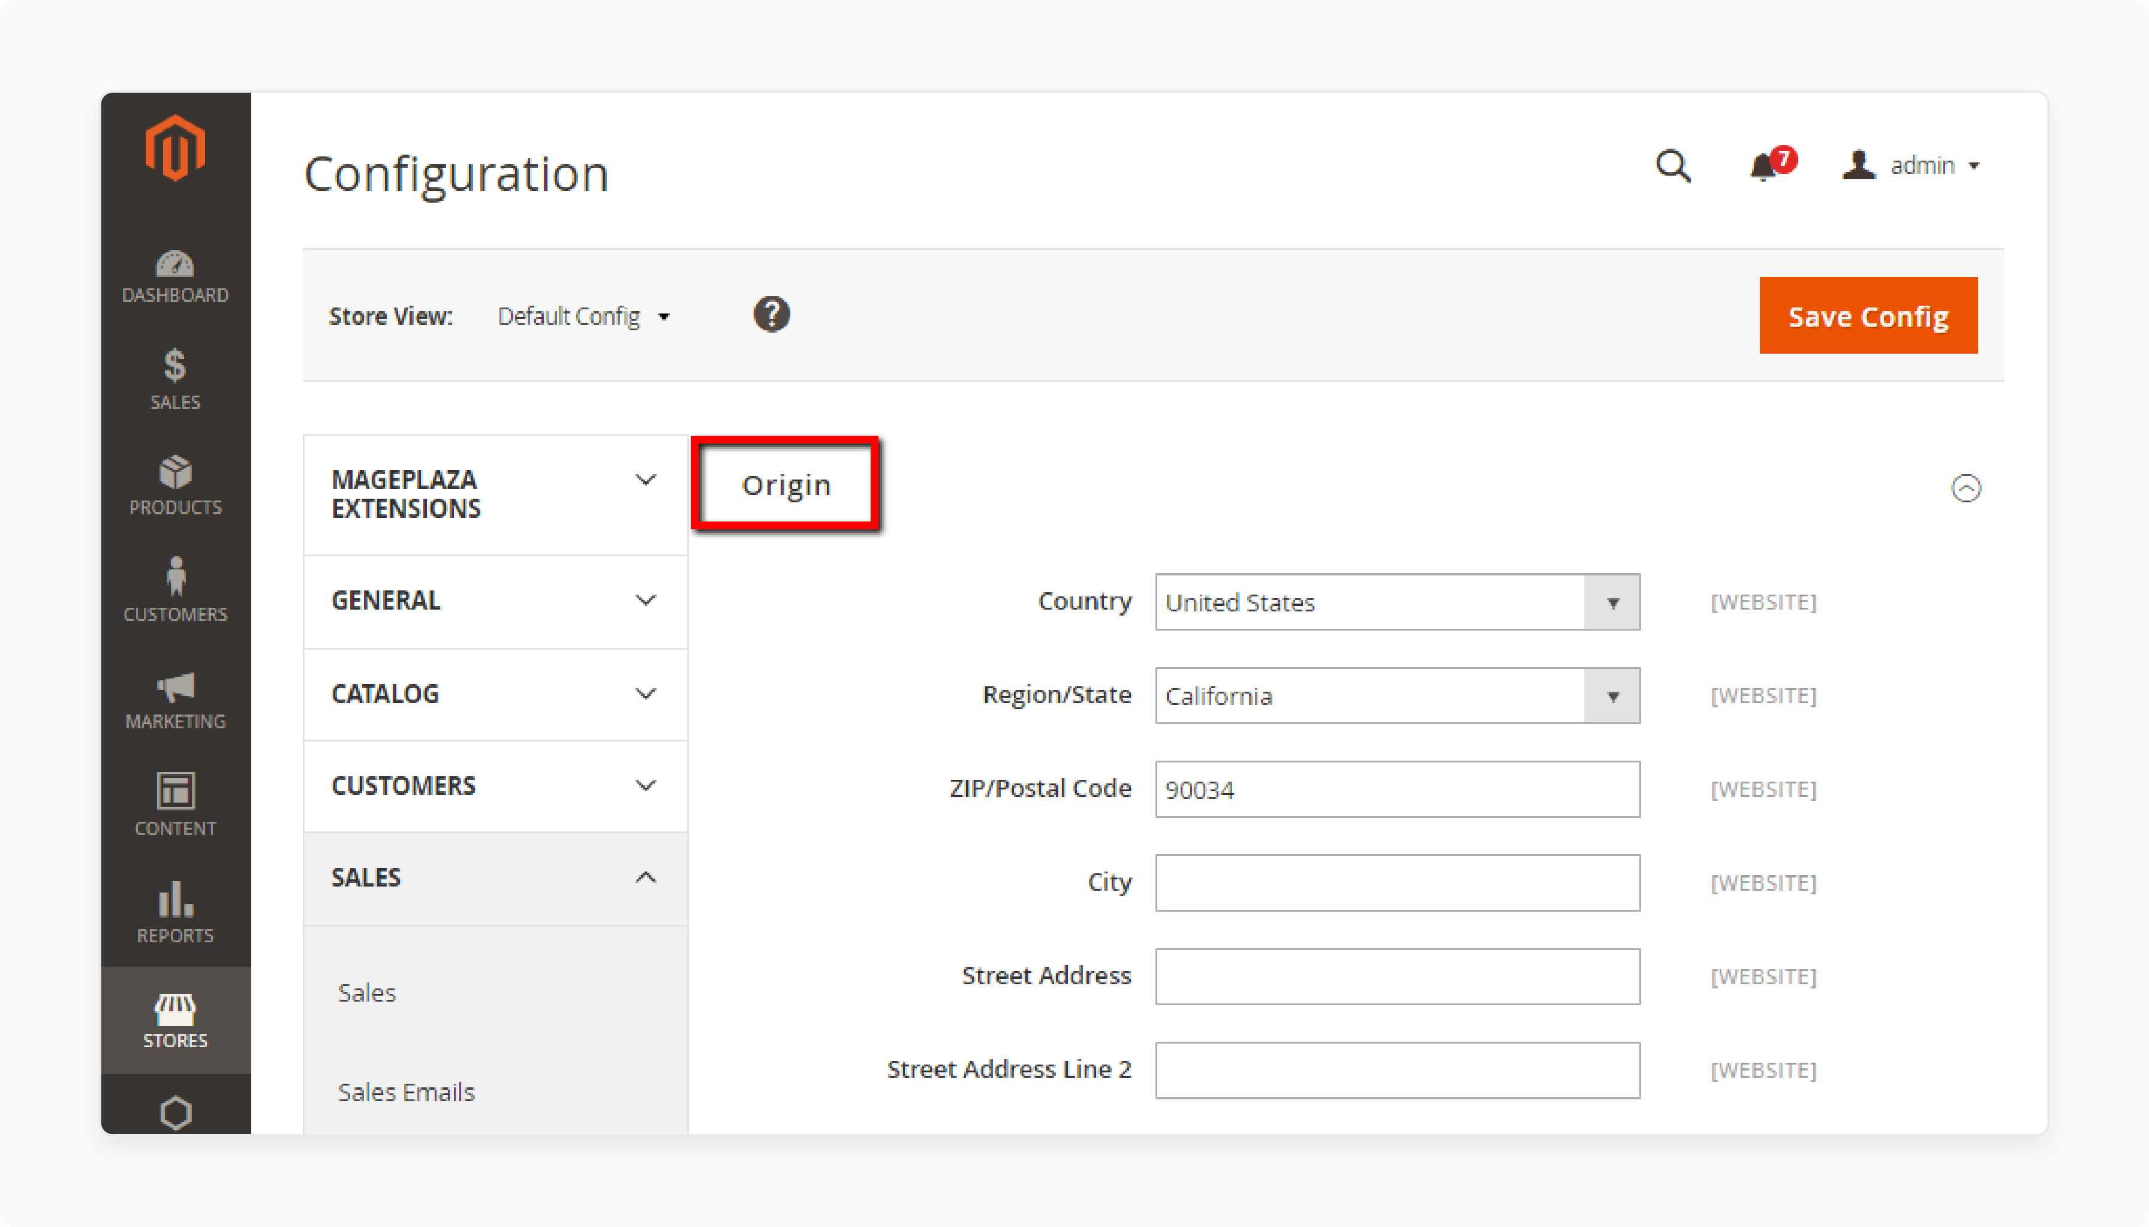Open the Reports menu
Image resolution: width=2149 pixels, height=1227 pixels.
tap(175, 912)
